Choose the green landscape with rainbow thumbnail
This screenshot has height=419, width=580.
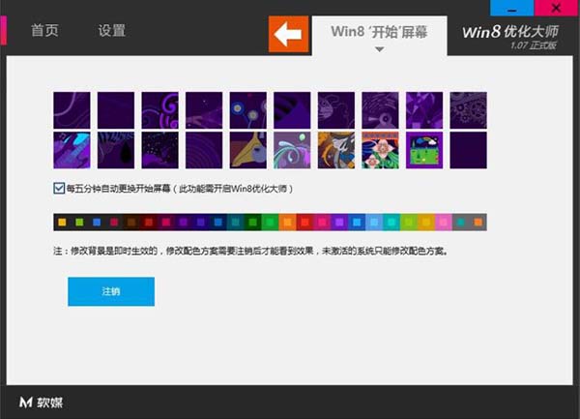pyautogui.click(x=424, y=150)
